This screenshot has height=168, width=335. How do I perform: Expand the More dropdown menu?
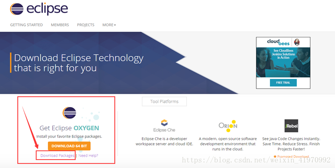tap(109, 25)
